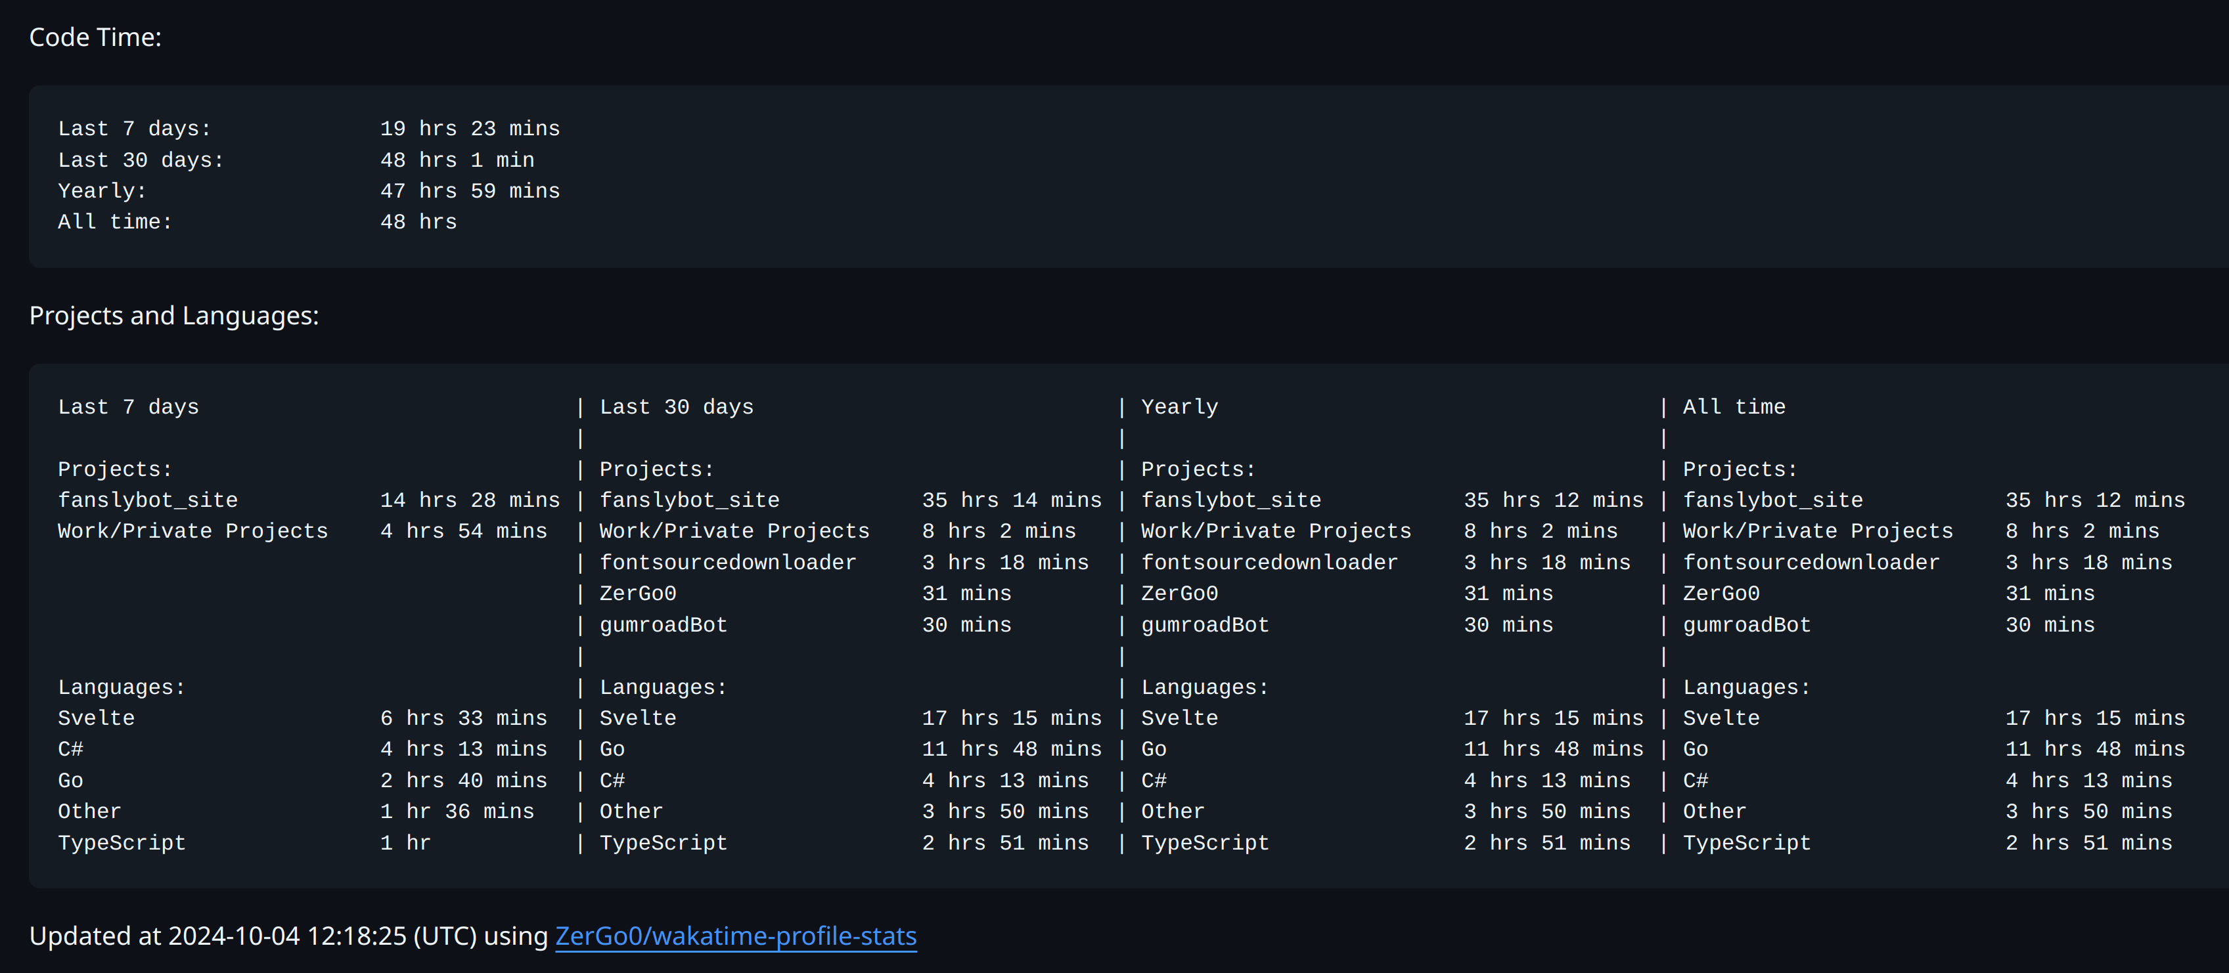Click 'ZerGo0' project in Yearly column

coord(1179,594)
